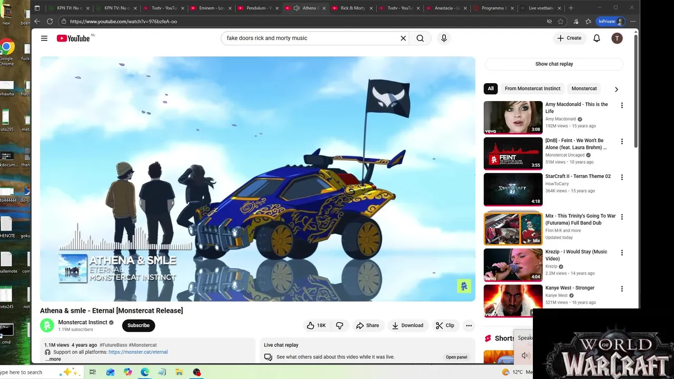Open Krezip I Would Stay thumbnail
The image size is (674, 379).
click(x=513, y=265)
